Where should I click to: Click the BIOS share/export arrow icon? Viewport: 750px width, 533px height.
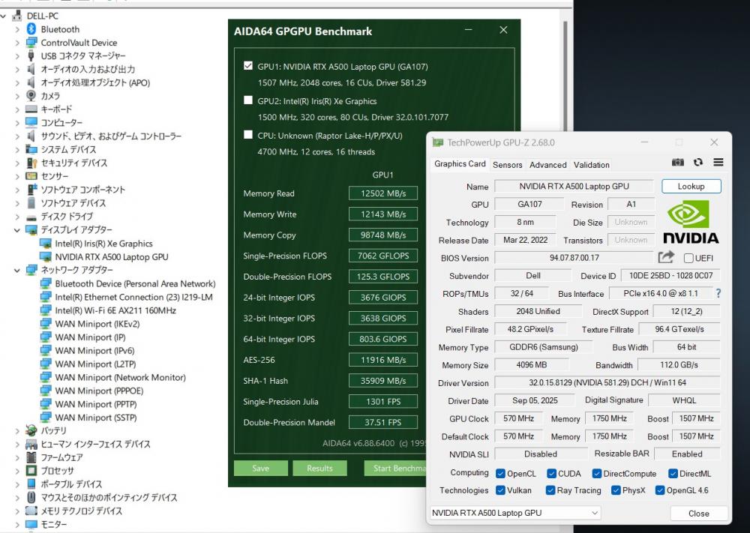[x=666, y=258]
